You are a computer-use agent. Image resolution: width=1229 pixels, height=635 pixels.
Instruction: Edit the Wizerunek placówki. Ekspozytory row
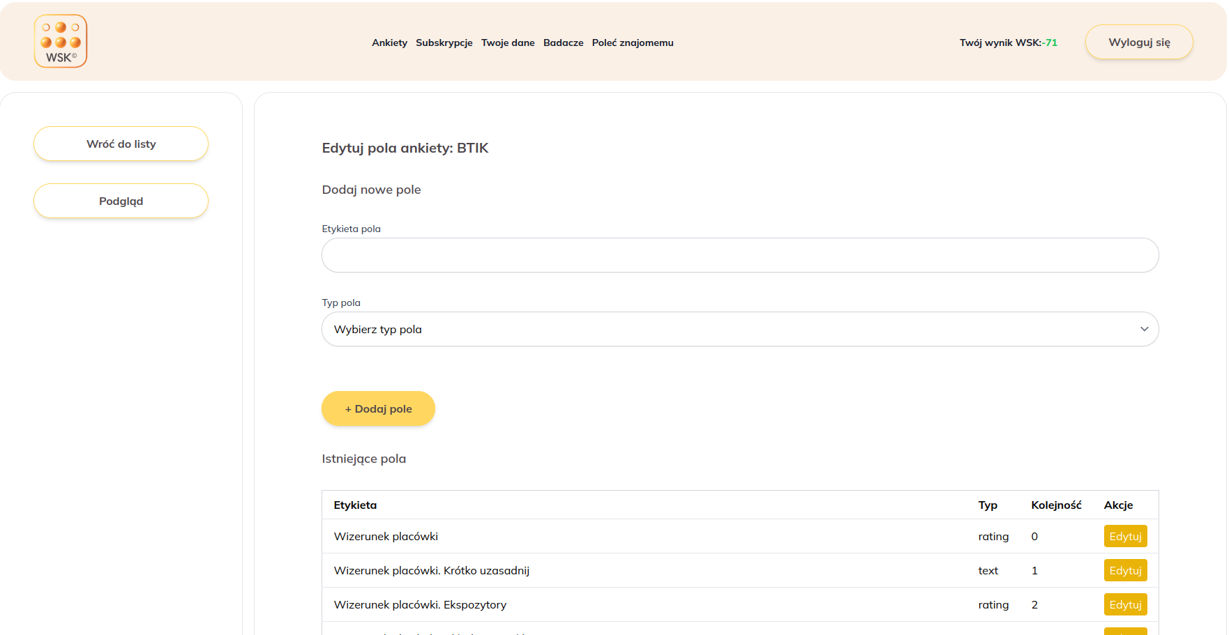1124,604
